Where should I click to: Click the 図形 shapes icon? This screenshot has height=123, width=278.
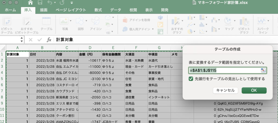click(80, 21)
